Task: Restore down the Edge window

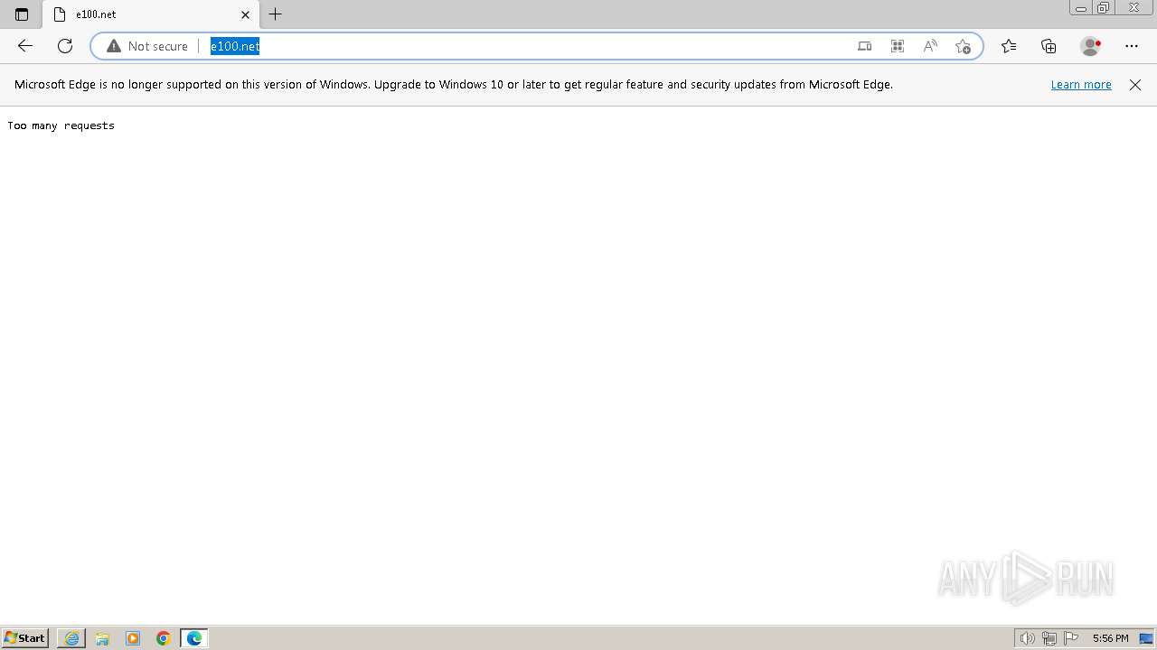Action: coord(1104,8)
